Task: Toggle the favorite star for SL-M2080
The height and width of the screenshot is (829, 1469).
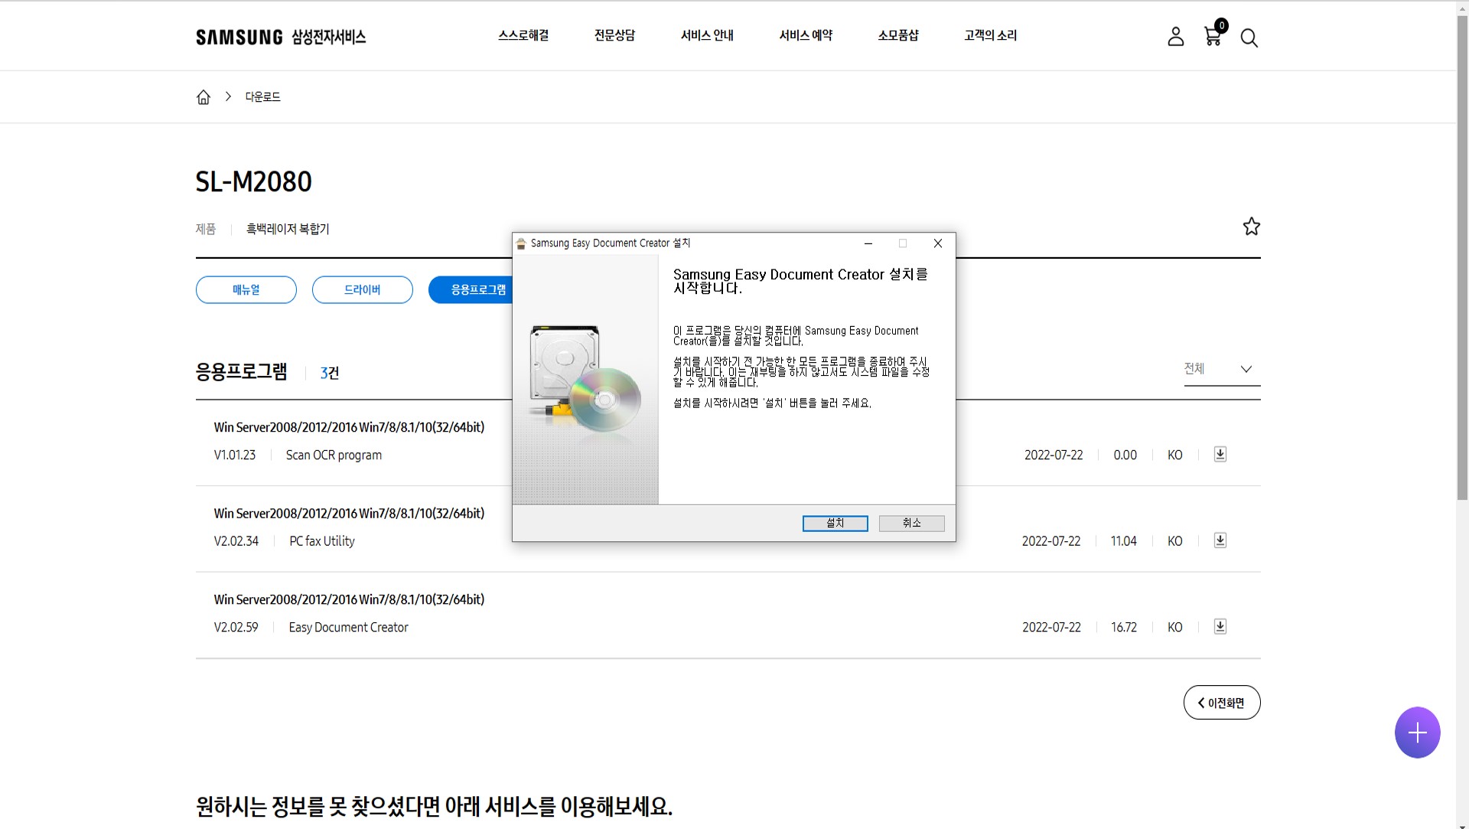Action: click(x=1251, y=226)
